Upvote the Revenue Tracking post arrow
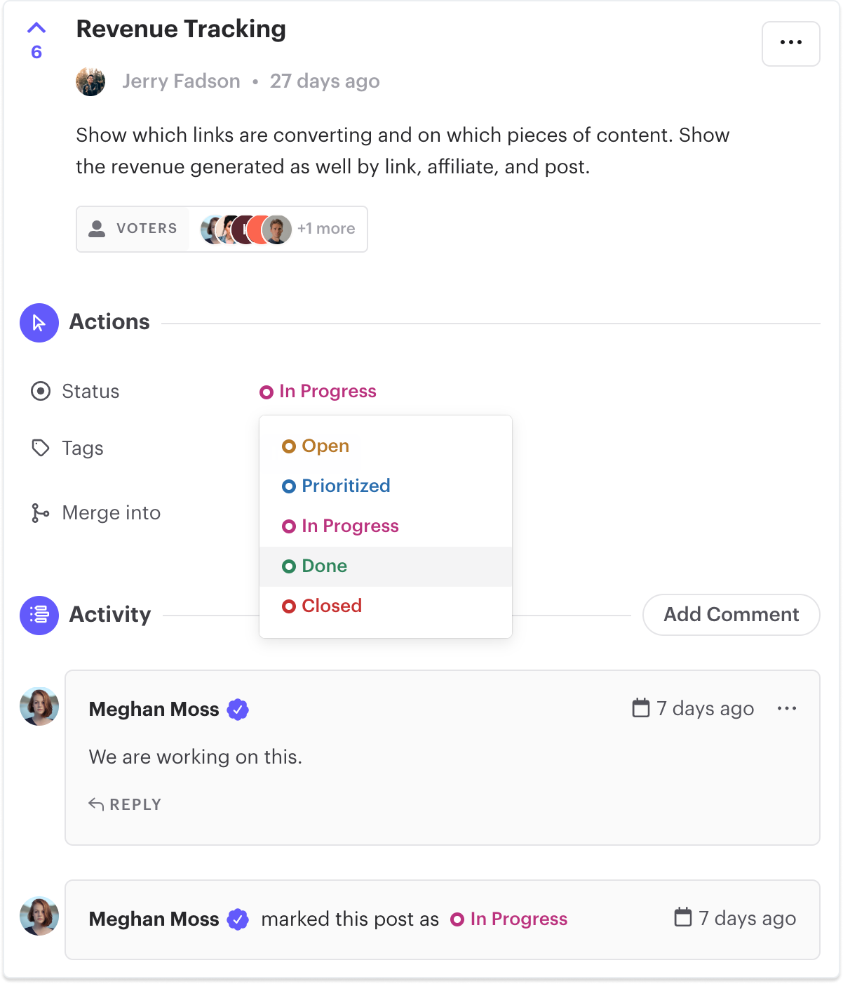 pyautogui.click(x=36, y=28)
